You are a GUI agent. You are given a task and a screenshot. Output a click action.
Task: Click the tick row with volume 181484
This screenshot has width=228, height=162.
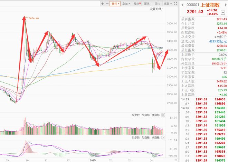point(204,121)
